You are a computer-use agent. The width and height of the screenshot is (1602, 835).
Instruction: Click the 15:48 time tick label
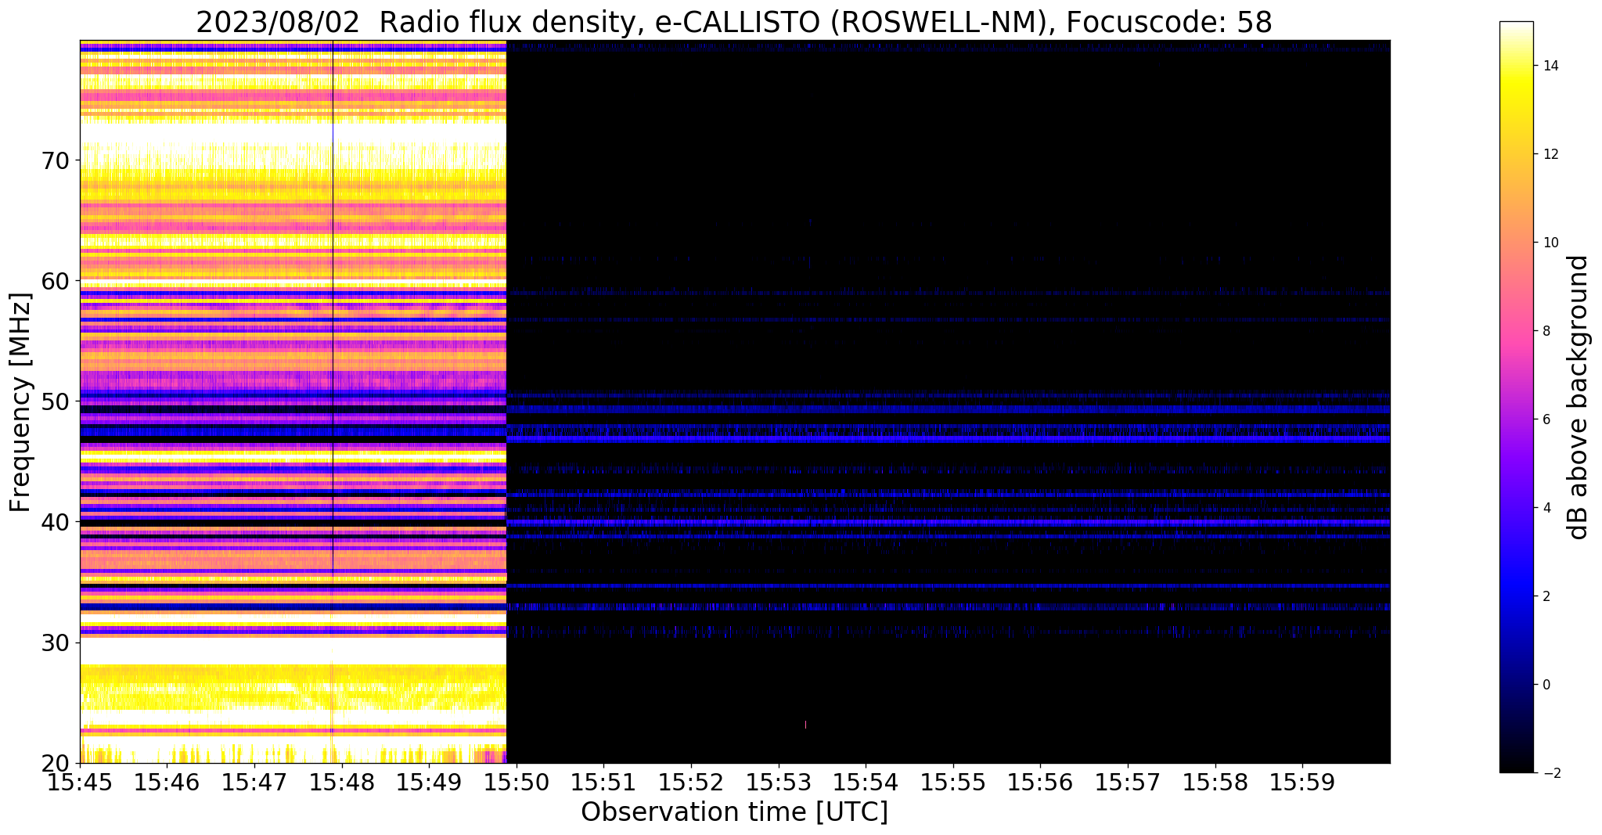[x=342, y=782]
